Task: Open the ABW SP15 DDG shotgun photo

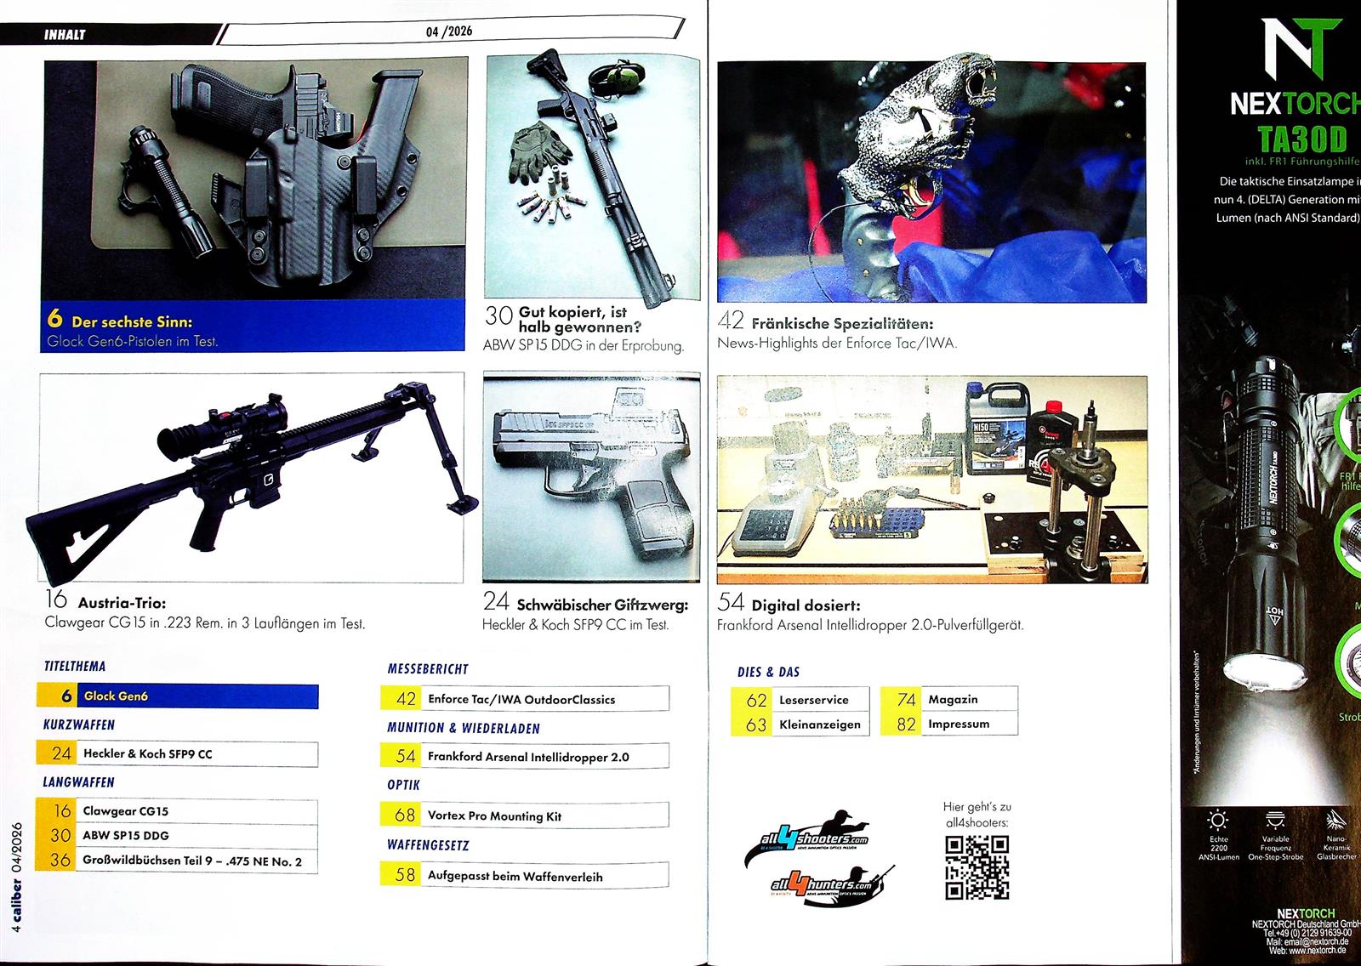Action: click(x=593, y=179)
